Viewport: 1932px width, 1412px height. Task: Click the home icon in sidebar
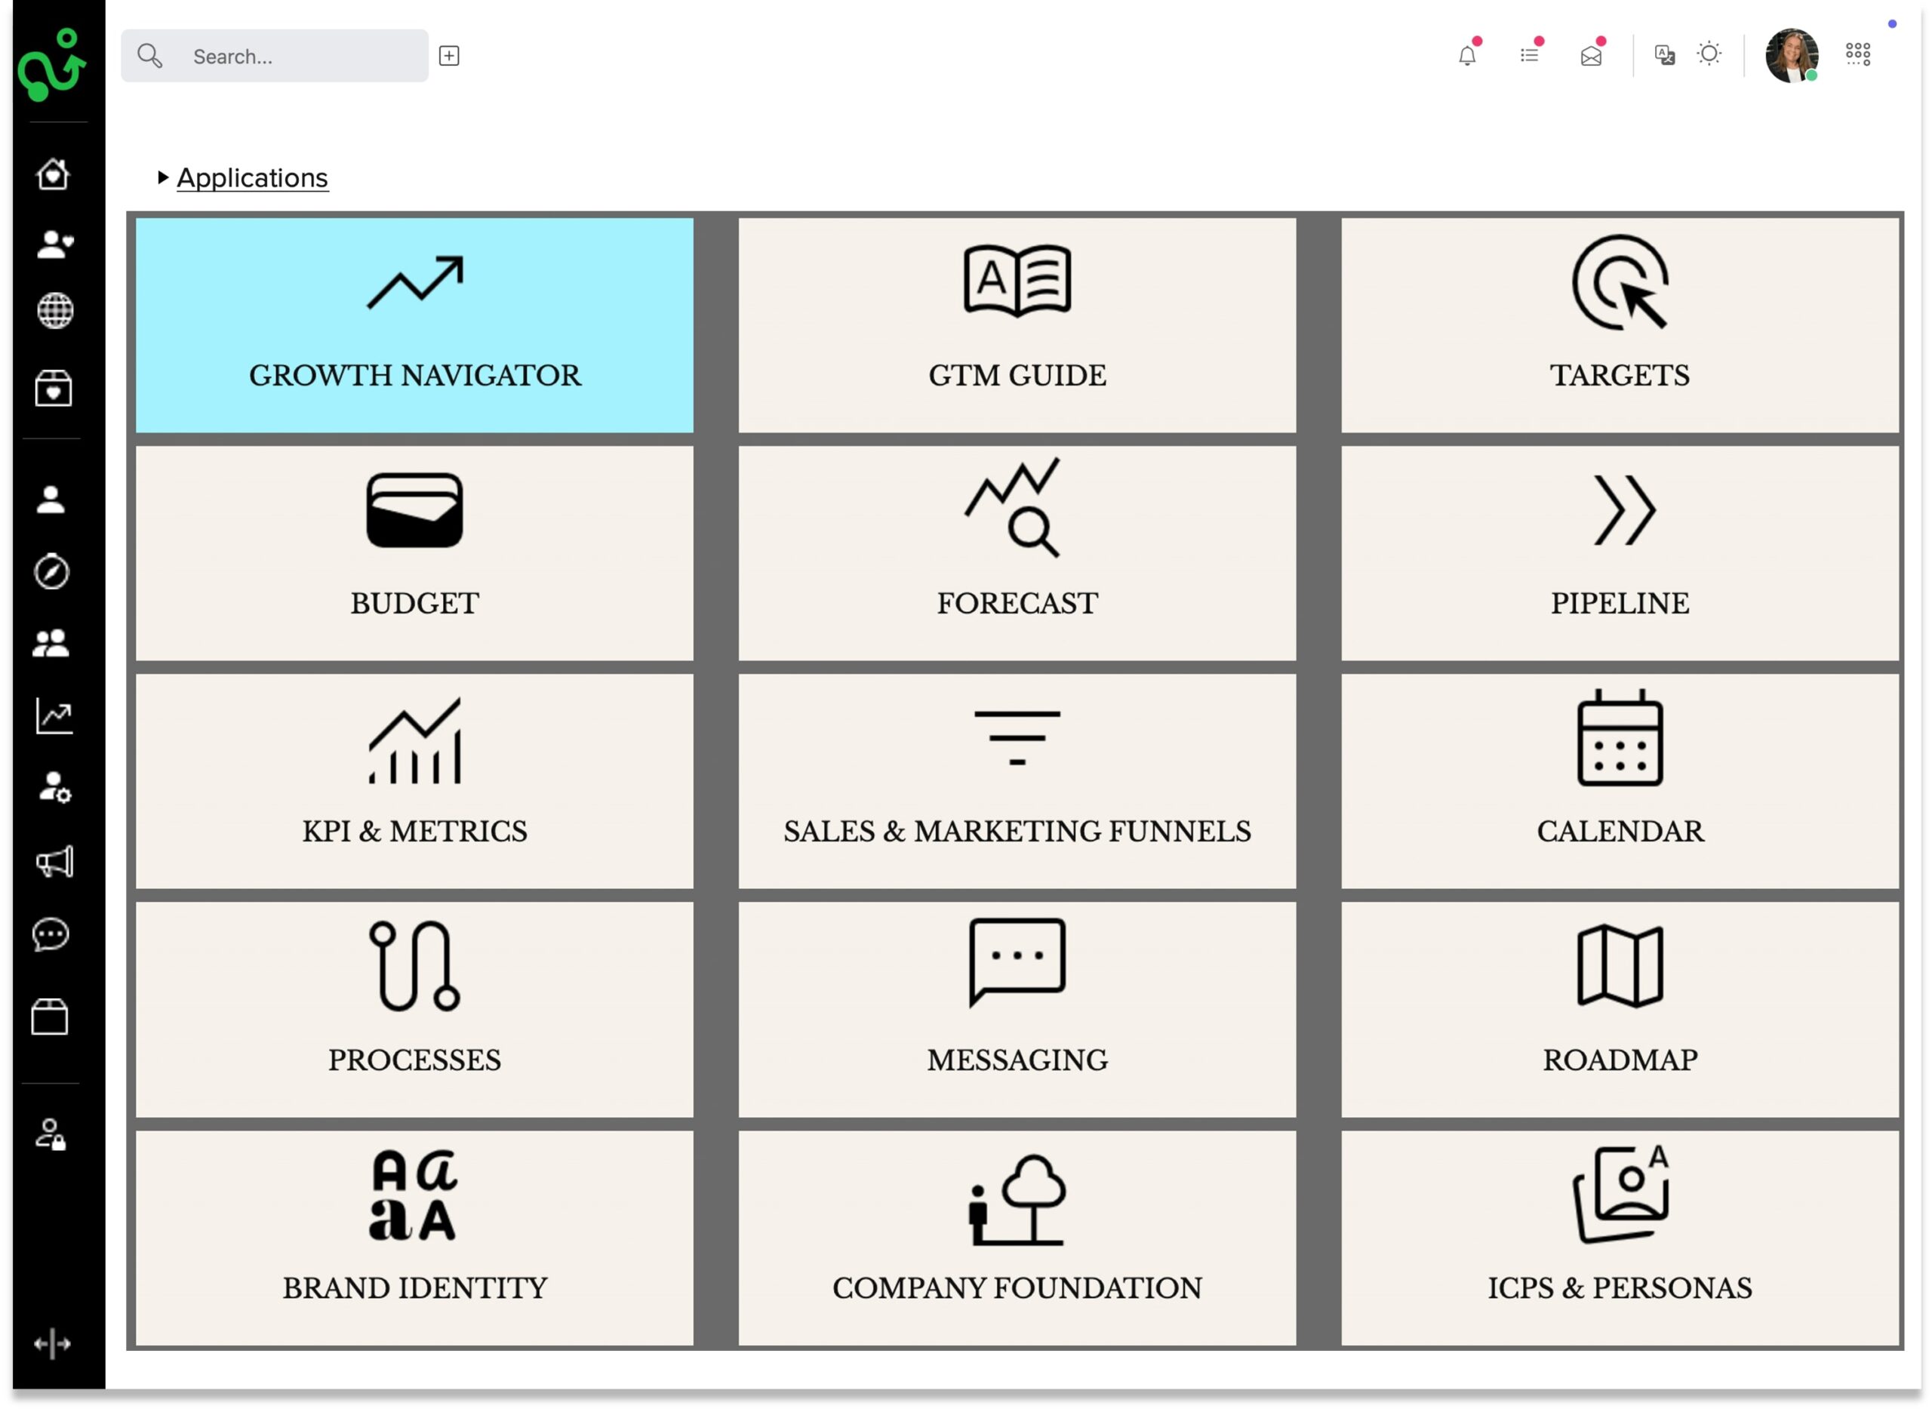point(53,174)
